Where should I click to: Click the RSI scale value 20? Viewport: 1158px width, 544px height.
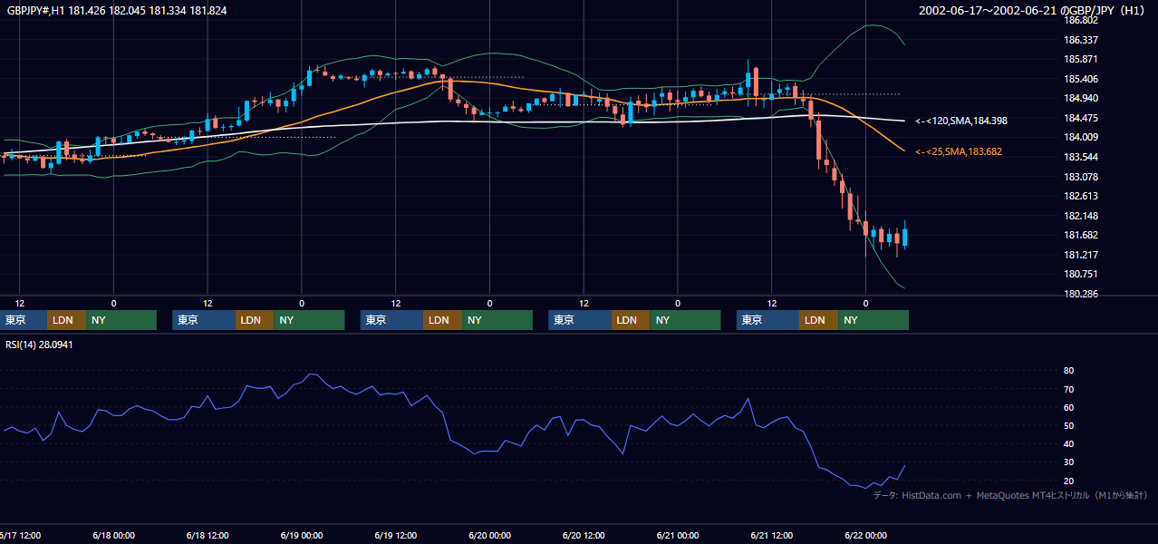pos(1068,481)
